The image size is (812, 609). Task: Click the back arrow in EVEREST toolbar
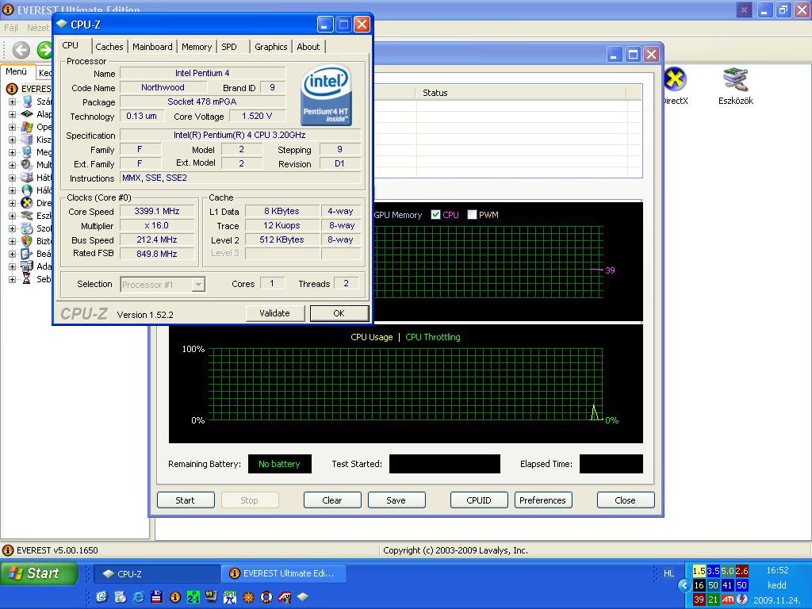click(21, 50)
